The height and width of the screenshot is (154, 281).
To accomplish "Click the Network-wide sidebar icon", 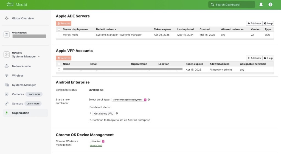I will pos(7,66).
